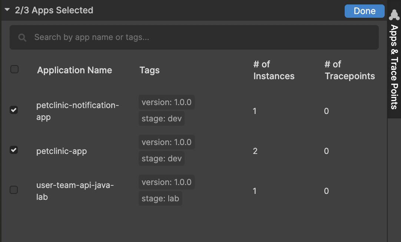401x242 pixels.
Task: Click the # of Tracepoints column header
Action: click(349, 70)
